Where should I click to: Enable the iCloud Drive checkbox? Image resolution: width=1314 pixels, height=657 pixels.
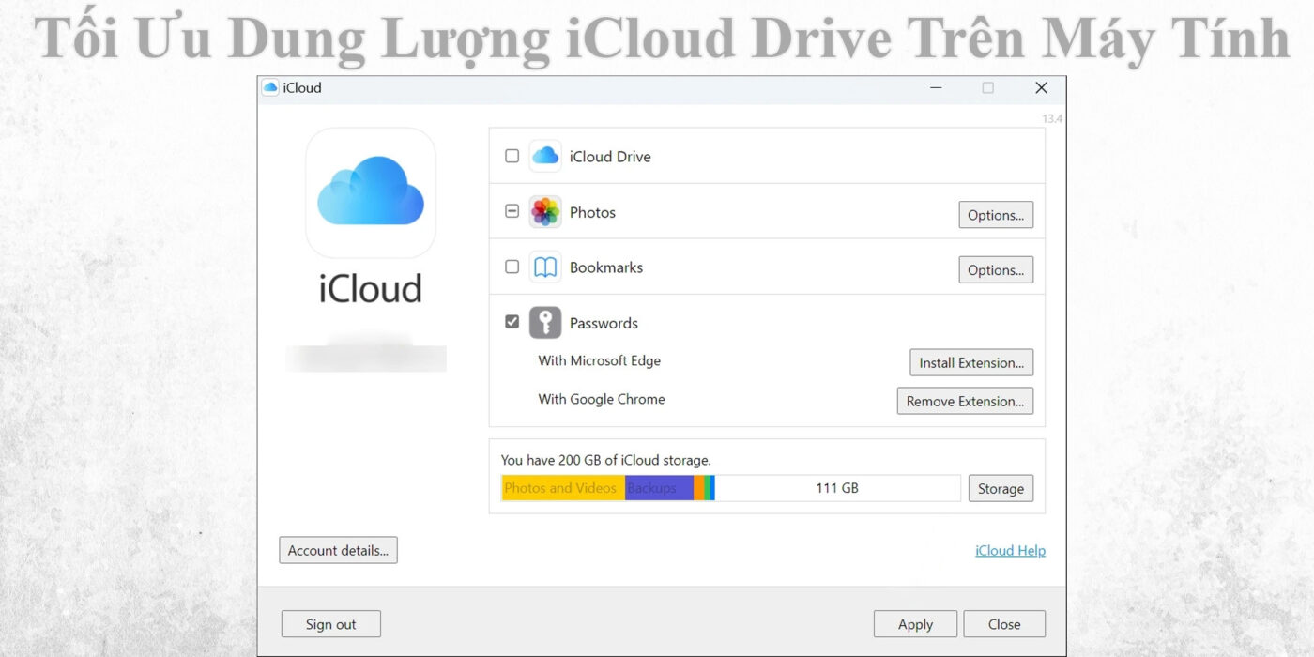point(512,156)
